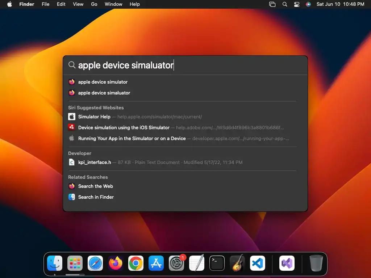Click Firefox icon beside Search the Web
The height and width of the screenshot is (278, 371).
(72, 186)
